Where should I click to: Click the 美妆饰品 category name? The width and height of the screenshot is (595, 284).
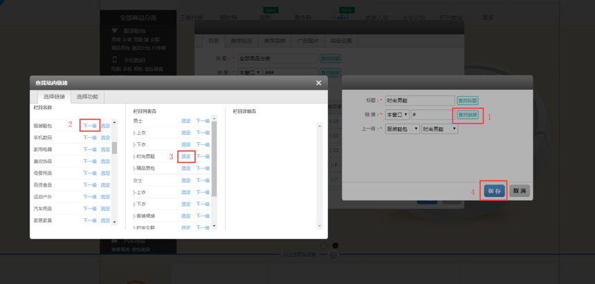click(x=43, y=161)
